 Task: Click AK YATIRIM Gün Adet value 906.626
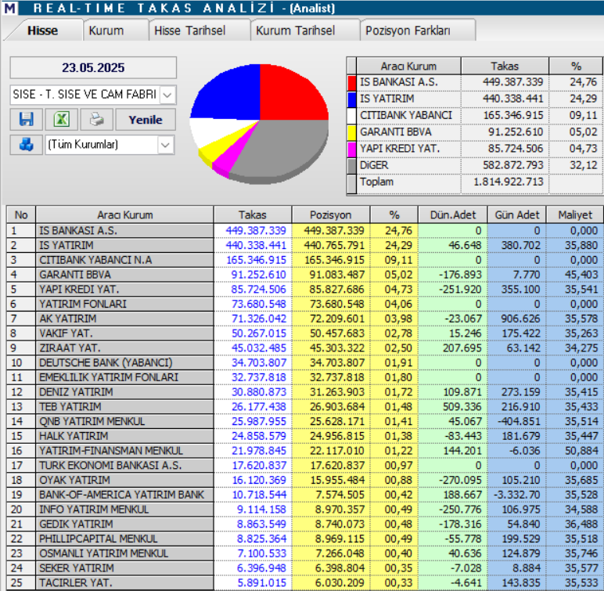coord(520,319)
